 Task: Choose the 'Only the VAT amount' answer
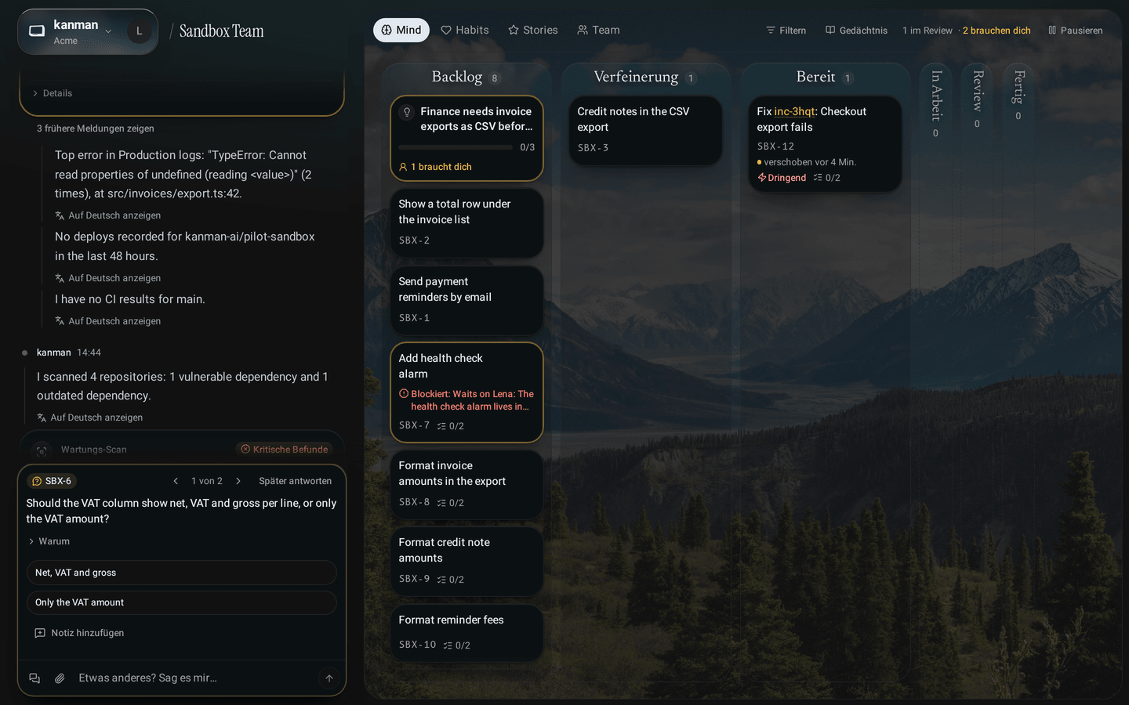pyautogui.click(x=182, y=602)
